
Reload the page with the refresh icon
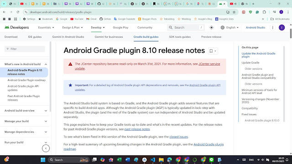(x=18, y=12)
